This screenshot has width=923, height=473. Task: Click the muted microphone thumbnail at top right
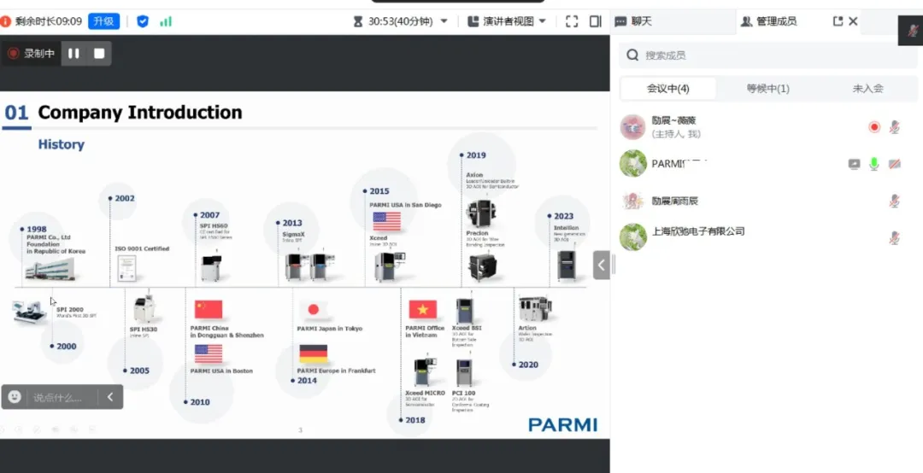pyautogui.click(x=912, y=31)
